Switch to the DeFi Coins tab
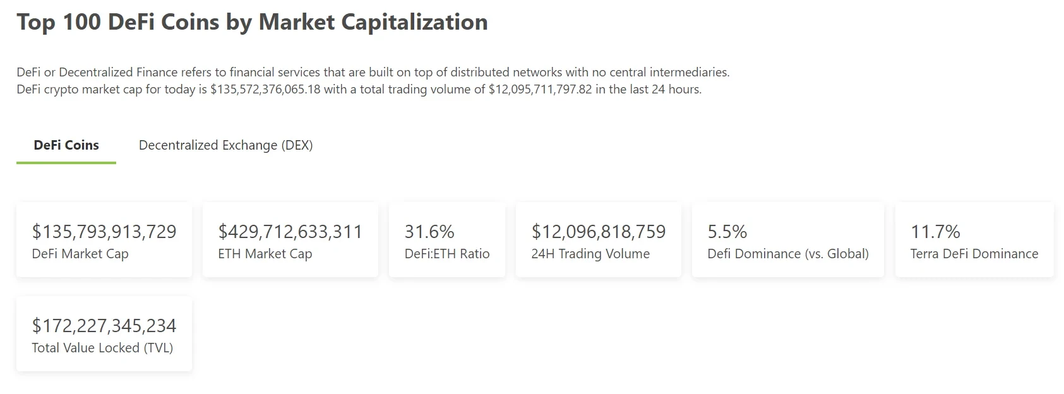The width and height of the screenshot is (1064, 394). click(x=66, y=145)
